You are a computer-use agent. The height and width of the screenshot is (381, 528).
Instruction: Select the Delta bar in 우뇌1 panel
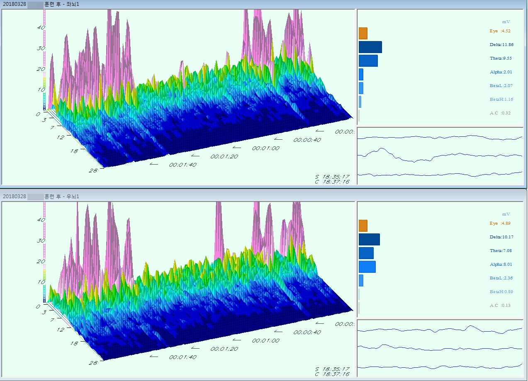tap(369, 239)
